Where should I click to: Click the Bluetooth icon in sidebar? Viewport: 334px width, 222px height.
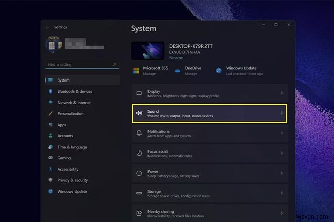51,91
